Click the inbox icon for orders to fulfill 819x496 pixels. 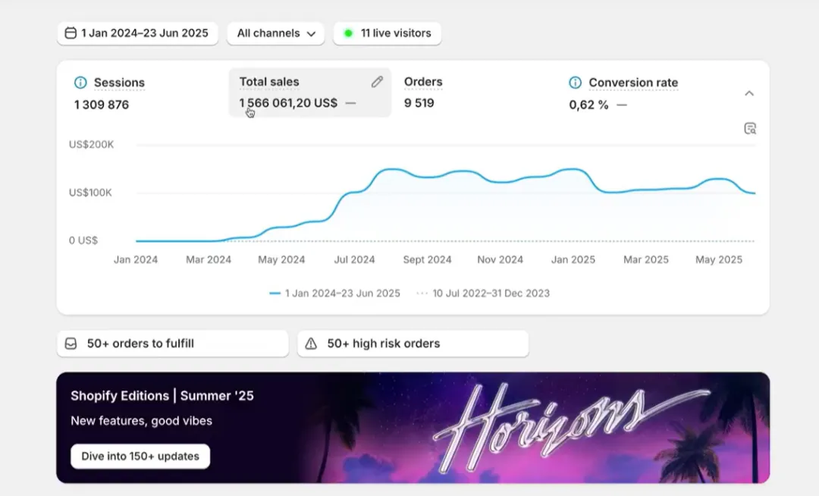pyautogui.click(x=71, y=344)
